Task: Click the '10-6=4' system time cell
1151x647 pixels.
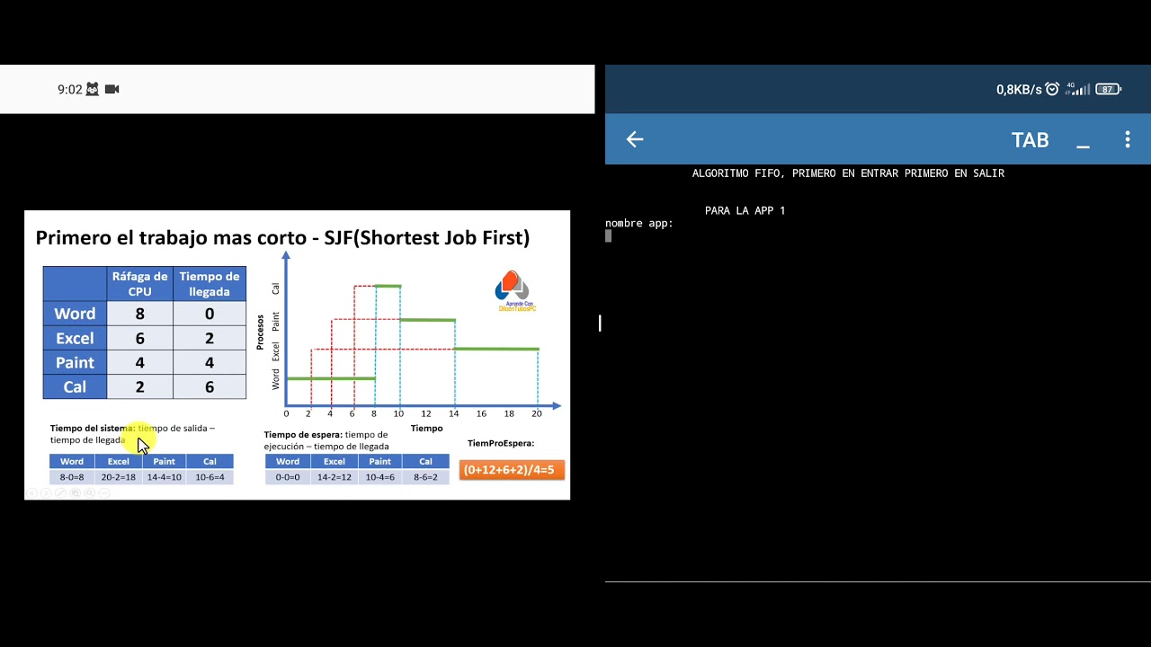Action: point(210,477)
